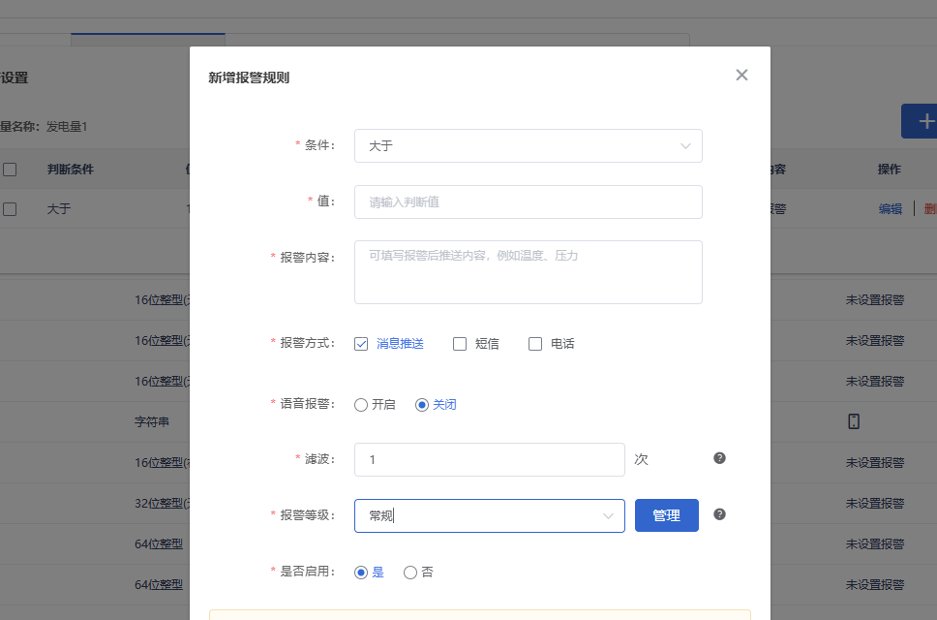
Task: Click the mobile phone icon in 字符串 row
Action: coord(853,420)
